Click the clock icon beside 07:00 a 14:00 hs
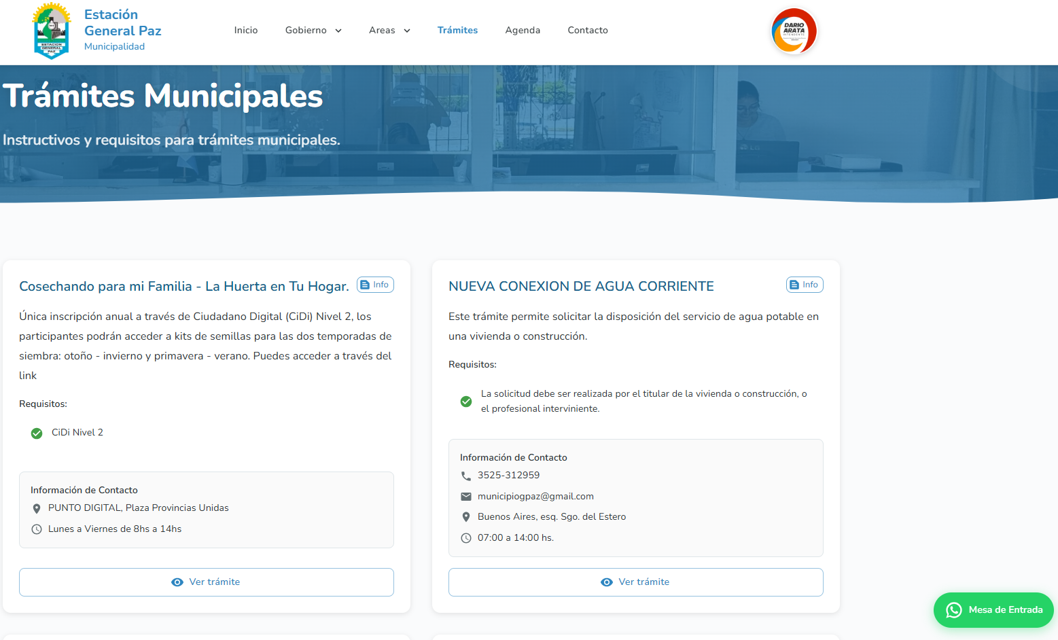This screenshot has width=1058, height=640. tap(466, 537)
